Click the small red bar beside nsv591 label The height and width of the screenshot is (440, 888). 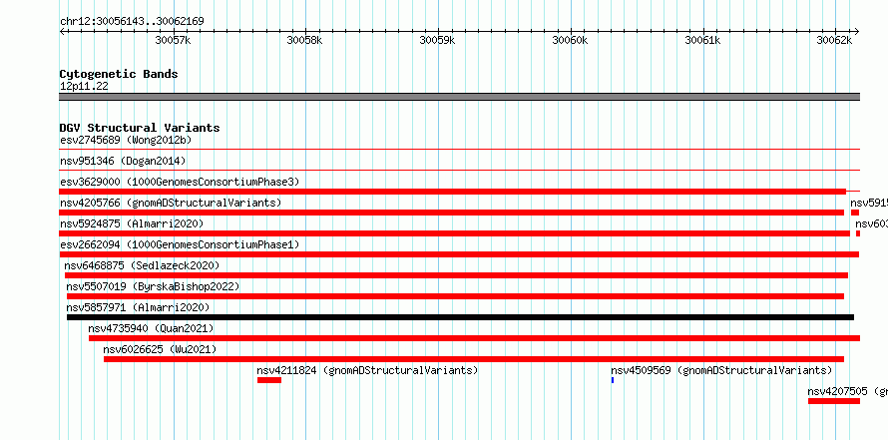pyautogui.click(x=855, y=213)
